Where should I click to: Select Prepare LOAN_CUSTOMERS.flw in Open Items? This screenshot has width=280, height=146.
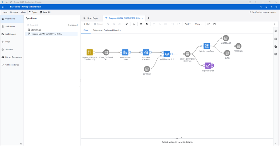click(52, 34)
